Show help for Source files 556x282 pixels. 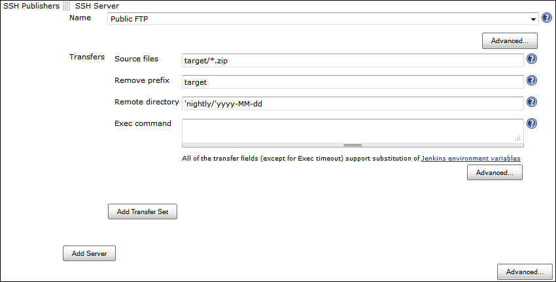(532, 59)
